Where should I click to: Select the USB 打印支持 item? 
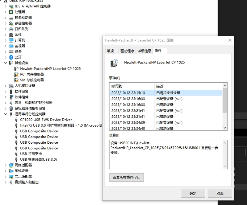(x=31, y=154)
